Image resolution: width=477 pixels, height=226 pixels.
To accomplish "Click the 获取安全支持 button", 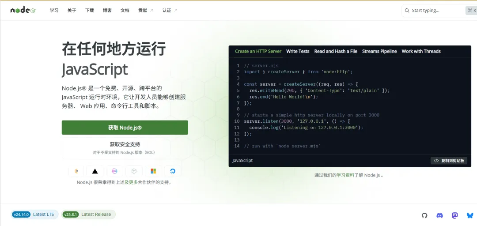I will (x=125, y=148).
